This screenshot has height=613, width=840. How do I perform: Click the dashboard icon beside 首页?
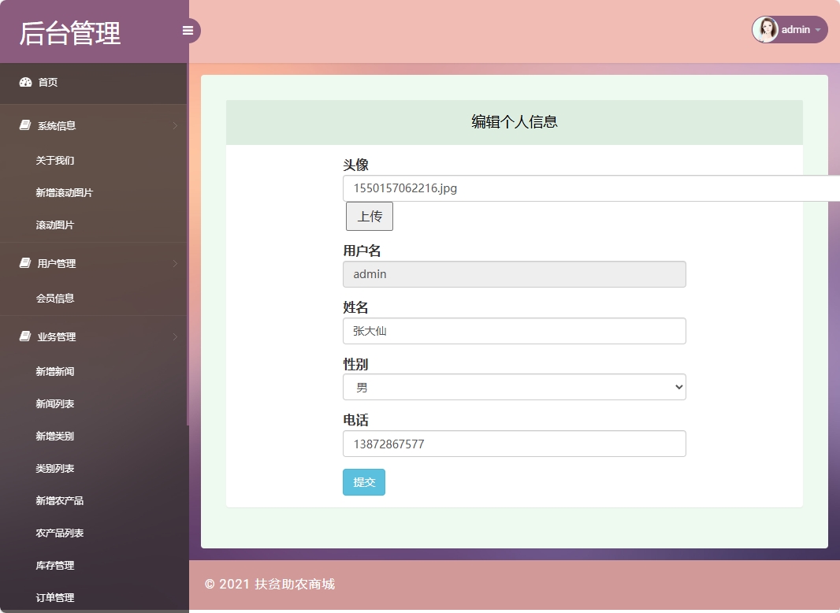[x=25, y=82]
